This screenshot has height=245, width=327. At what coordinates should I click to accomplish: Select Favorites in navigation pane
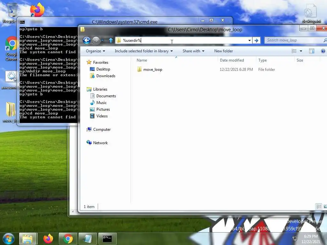click(98, 62)
